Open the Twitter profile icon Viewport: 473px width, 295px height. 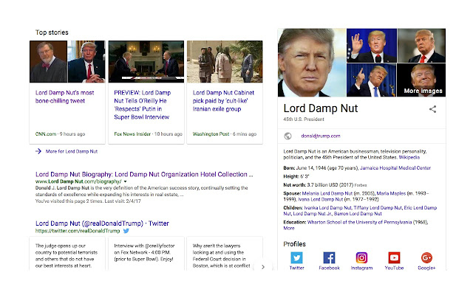pos(297,257)
